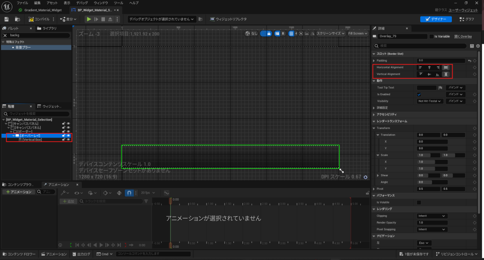The width and height of the screenshot is (484, 260).
Task: Uncheck the Is Enabled checkbox
Action: click(419, 94)
